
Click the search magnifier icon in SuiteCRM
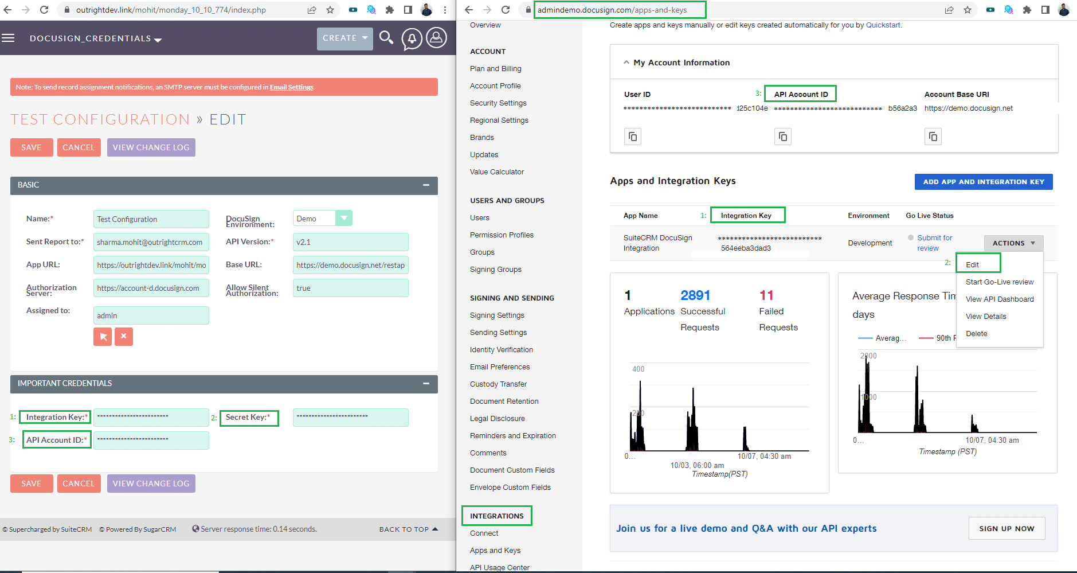click(x=386, y=38)
